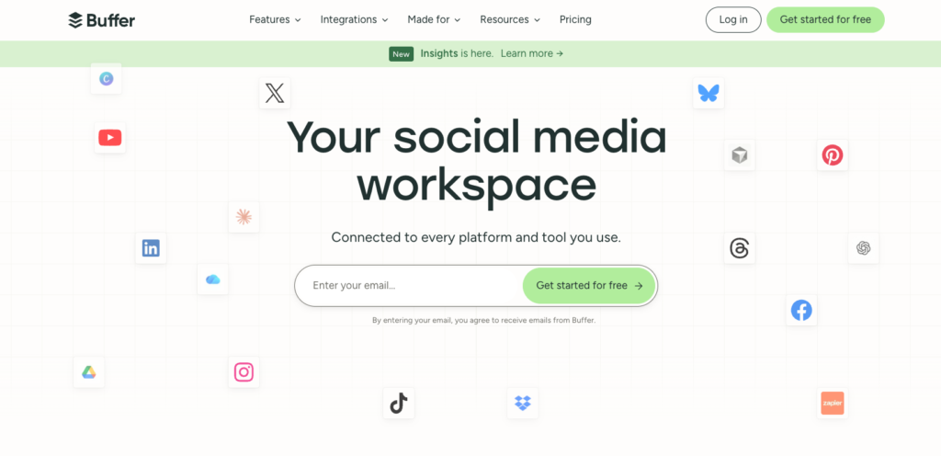Click the Enter your email field

tap(414, 286)
